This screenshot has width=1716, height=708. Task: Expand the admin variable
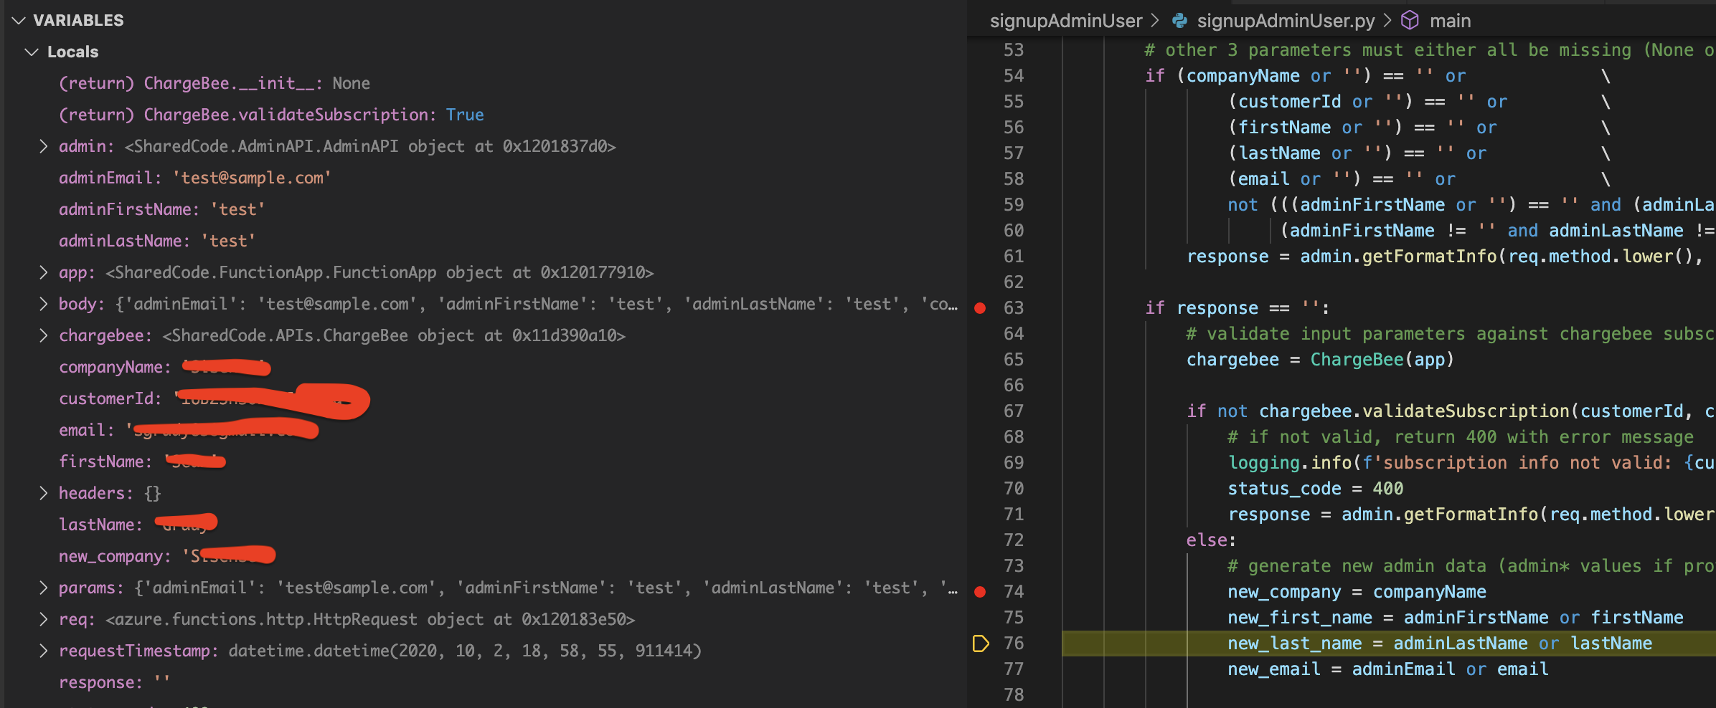(43, 145)
